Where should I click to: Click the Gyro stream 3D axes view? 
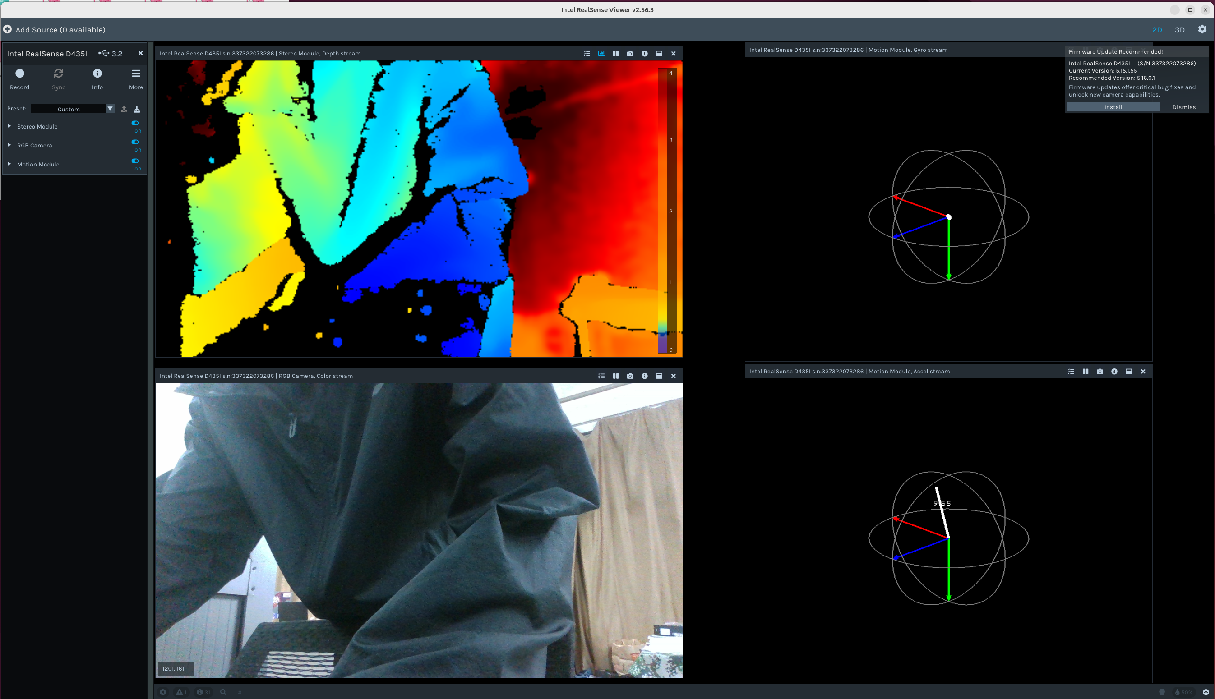click(948, 217)
